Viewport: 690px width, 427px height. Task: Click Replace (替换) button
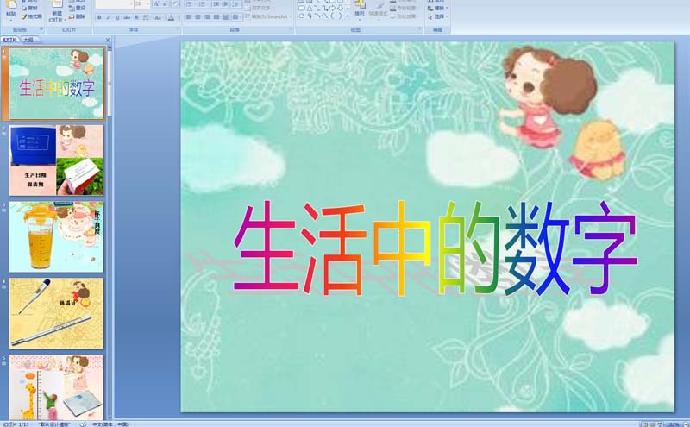(438, 8)
